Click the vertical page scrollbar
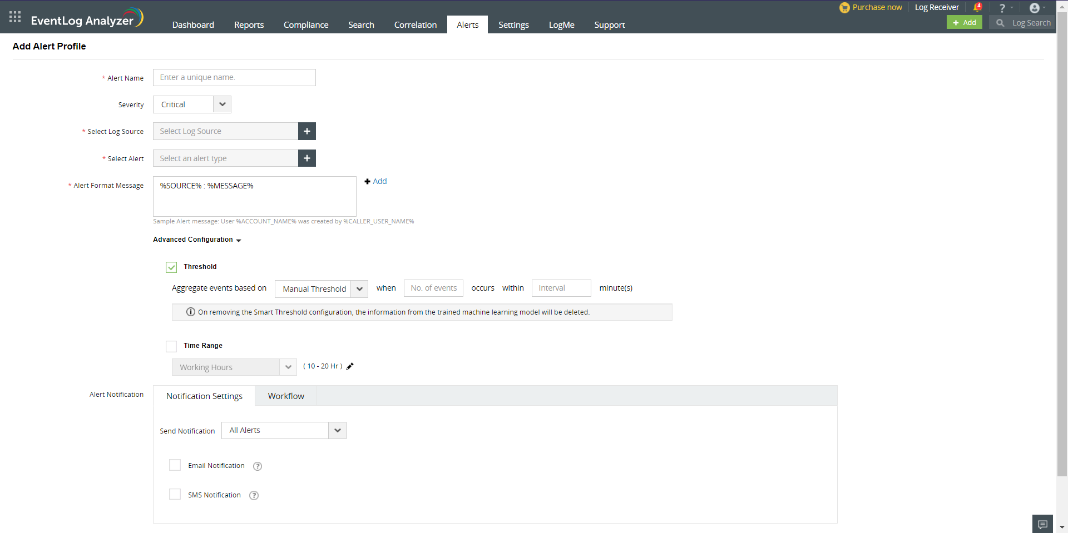 click(x=1062, y=245)
